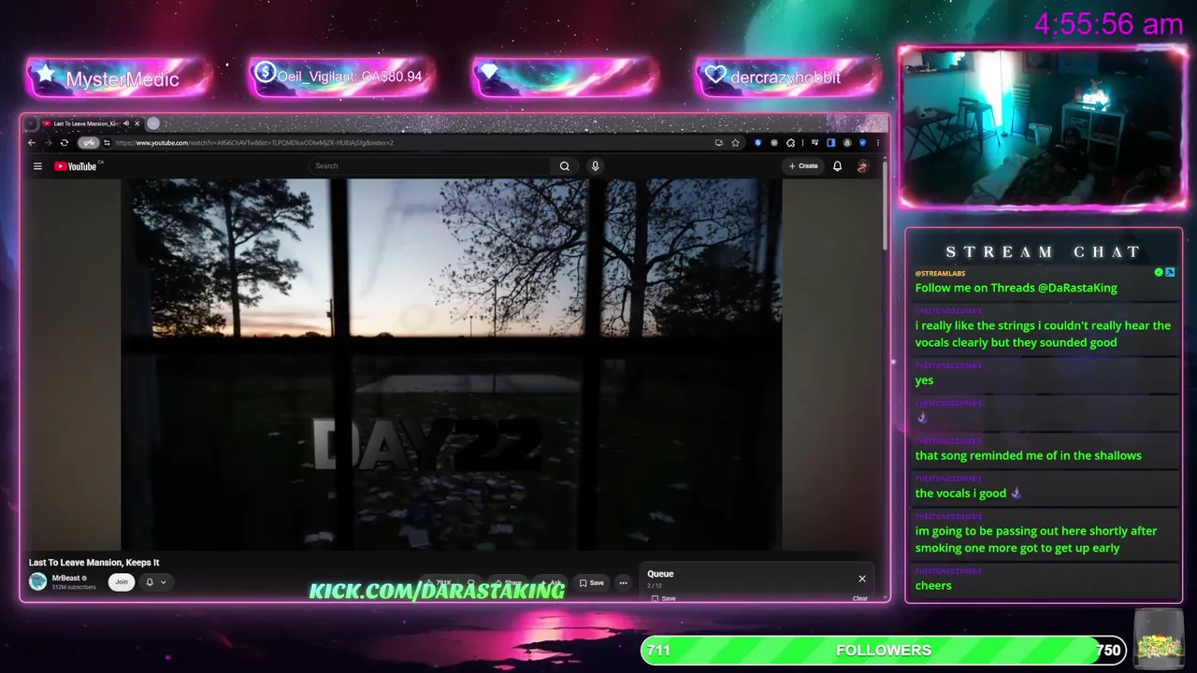Click the dercrazyhobbit label
The image size is (1197, 673).
click(x=786, y=77)
